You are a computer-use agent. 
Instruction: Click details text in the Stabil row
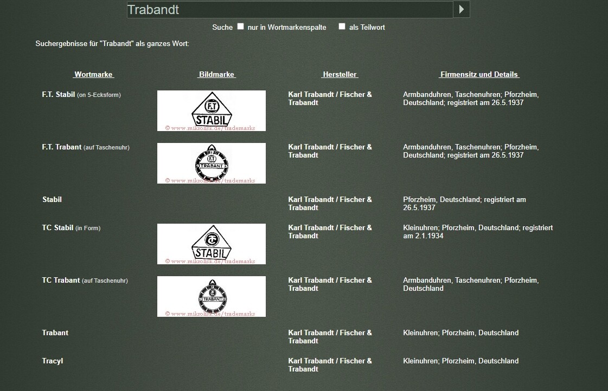click(464, 204)
